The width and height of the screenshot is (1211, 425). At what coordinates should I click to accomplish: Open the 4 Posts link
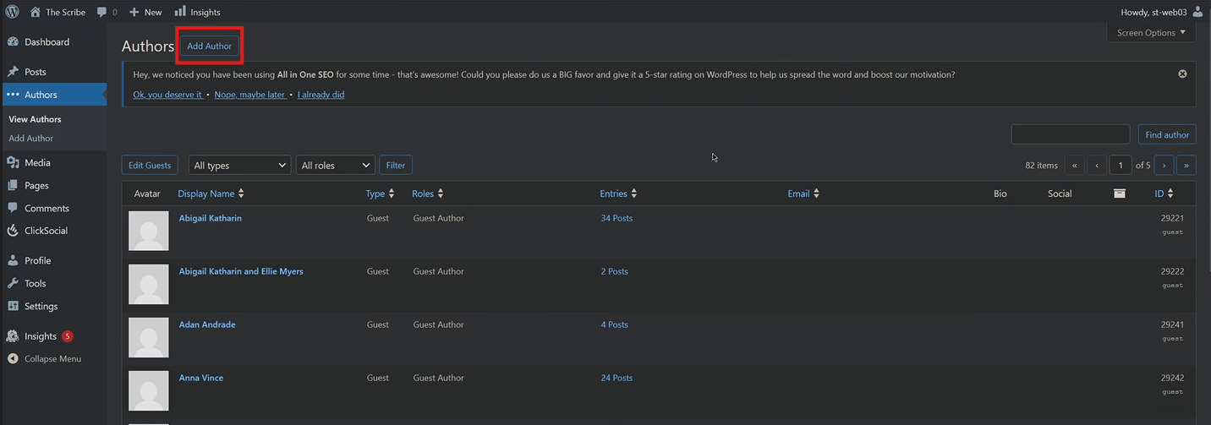click(x=615, y=324)
